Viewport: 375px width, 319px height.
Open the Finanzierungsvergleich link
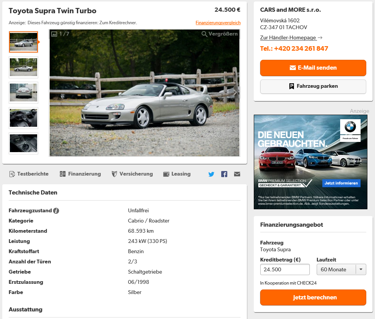click(x=218, y=23)
